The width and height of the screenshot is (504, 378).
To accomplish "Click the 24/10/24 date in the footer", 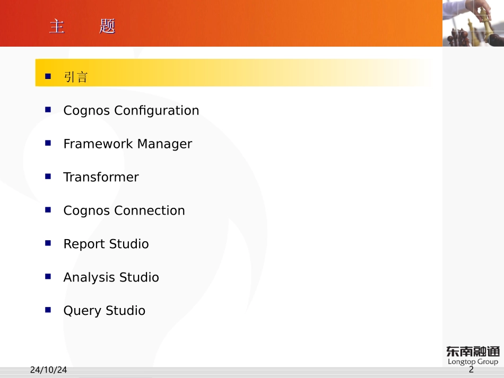I will (x=48, y=370).
